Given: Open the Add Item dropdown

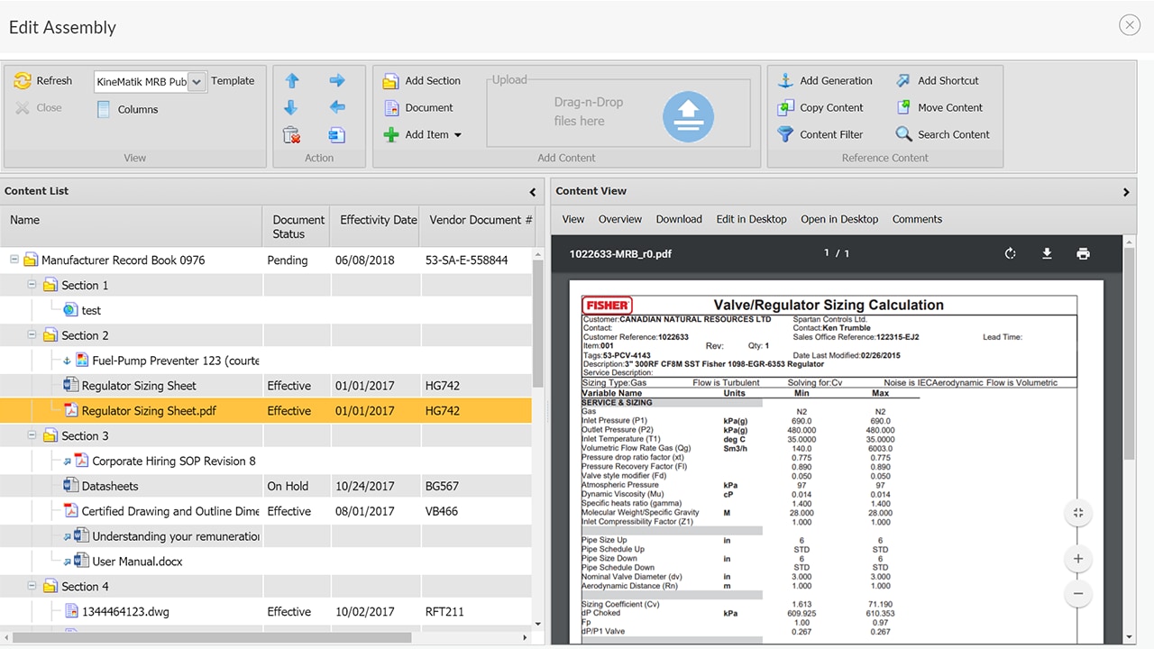Looking at the screenshot, I should pos(422,134).
